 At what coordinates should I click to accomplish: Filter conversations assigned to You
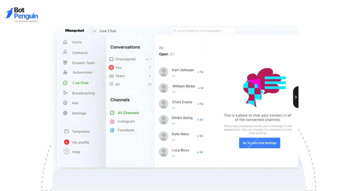119,67
